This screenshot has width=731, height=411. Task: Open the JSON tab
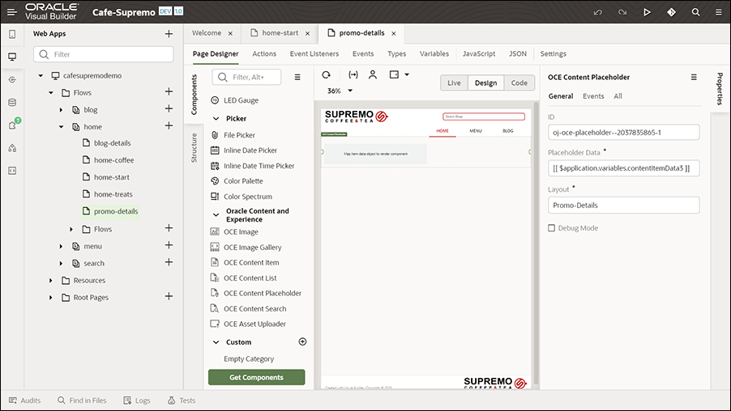point(518,54)
